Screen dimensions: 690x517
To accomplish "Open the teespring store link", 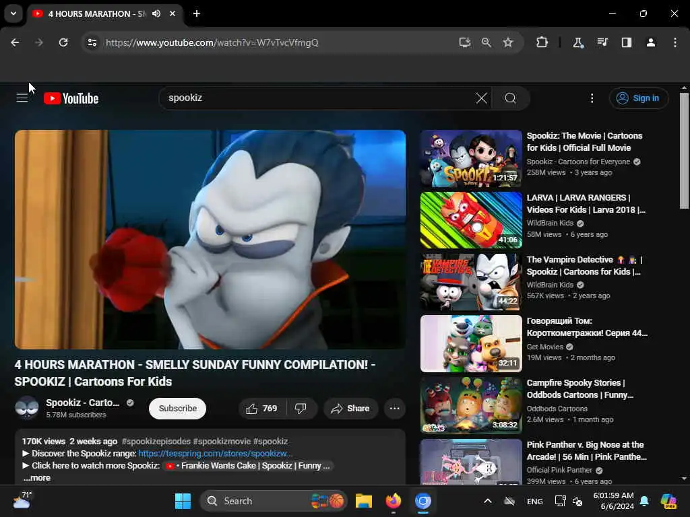I will (215, 453).
